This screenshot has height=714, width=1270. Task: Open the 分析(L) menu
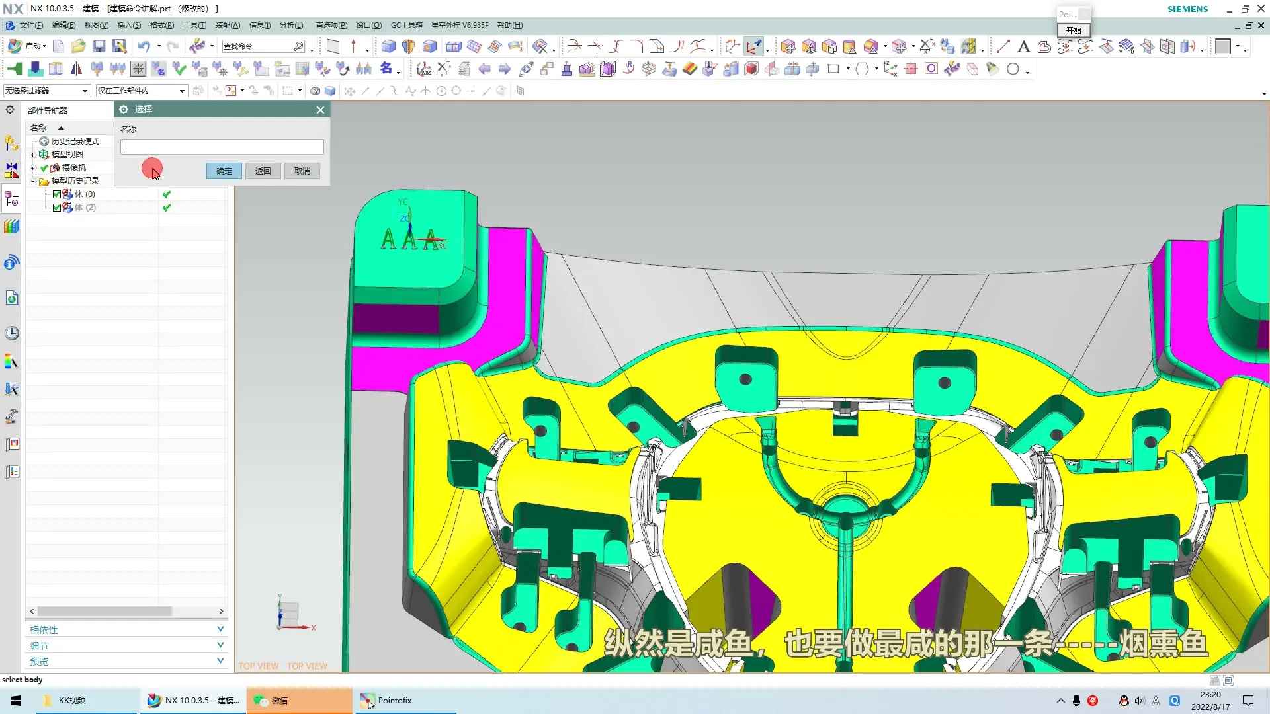tap(291, 25)
